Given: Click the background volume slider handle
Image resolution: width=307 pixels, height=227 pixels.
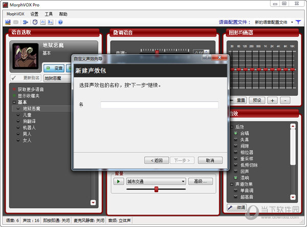Looking at the screenshot, I should 156,189.
